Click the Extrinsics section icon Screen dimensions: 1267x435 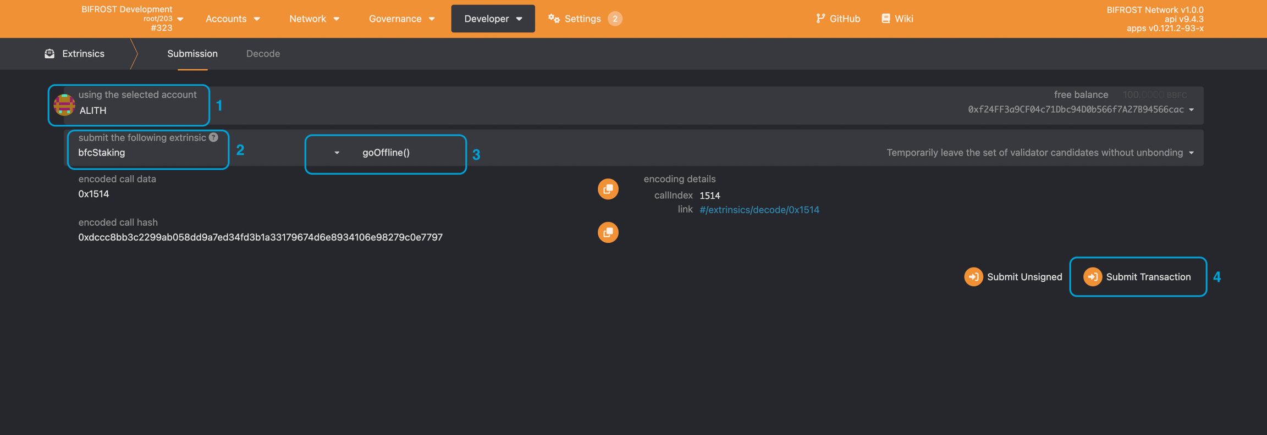pos(49,53)
